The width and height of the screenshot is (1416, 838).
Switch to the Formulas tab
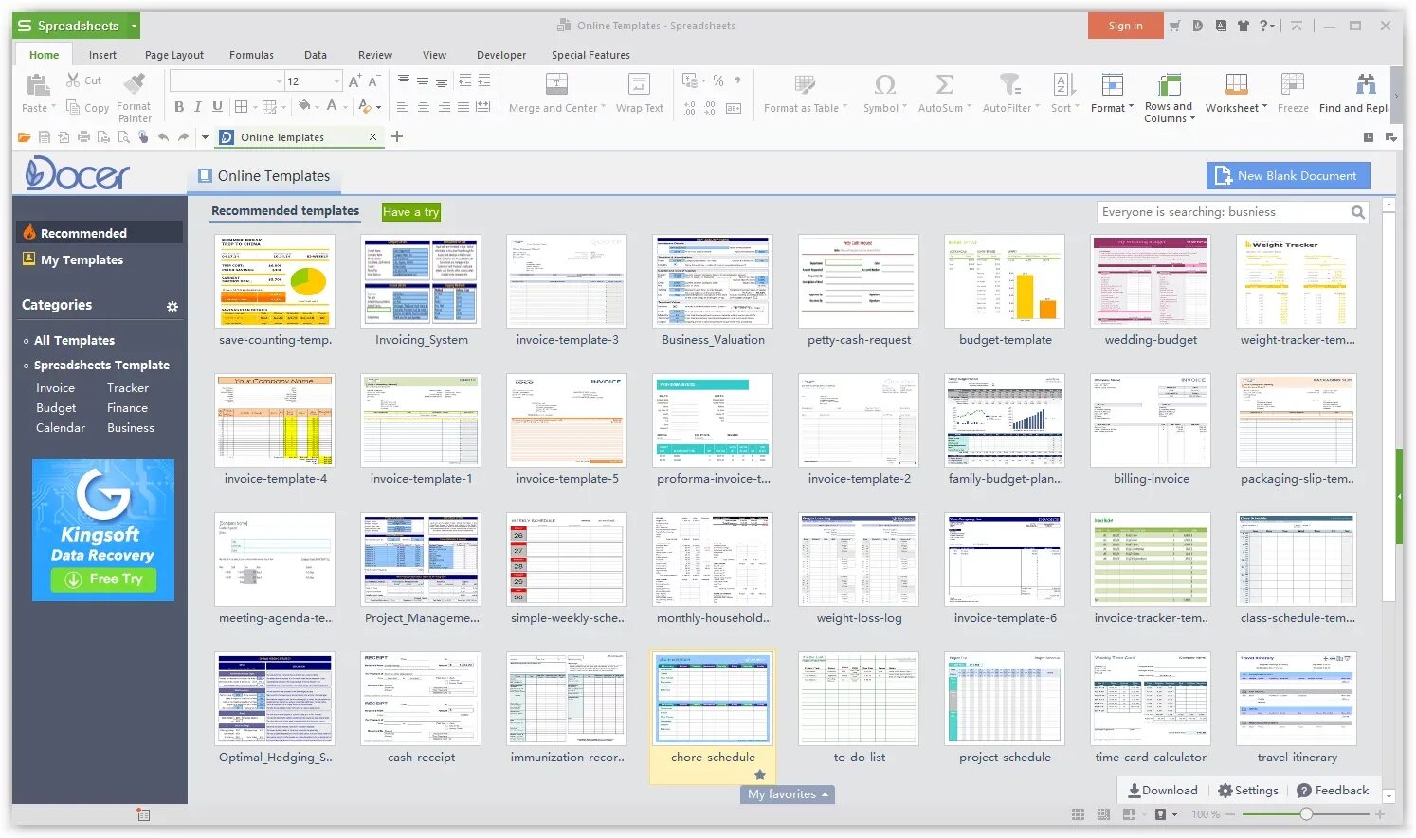(251, 54)
